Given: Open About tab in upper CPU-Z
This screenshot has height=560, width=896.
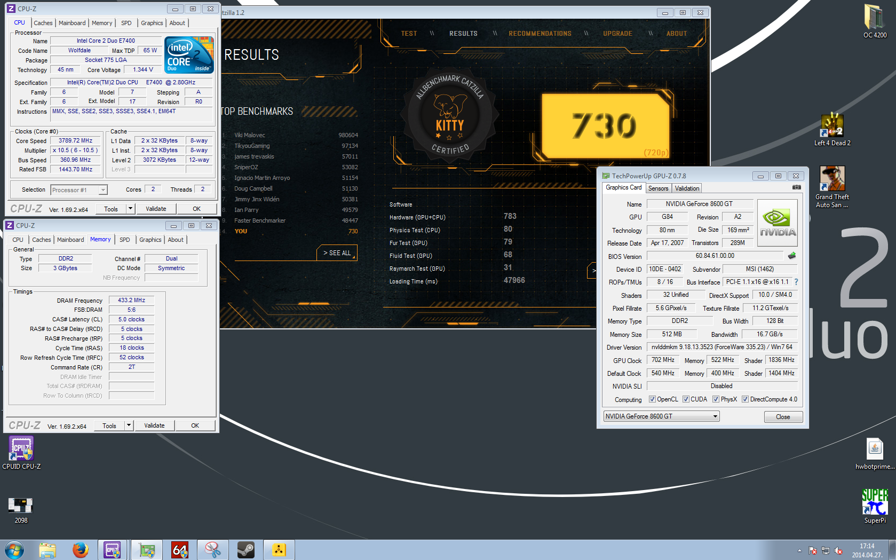Looking at the screenshot, I should tap(177, 23).
